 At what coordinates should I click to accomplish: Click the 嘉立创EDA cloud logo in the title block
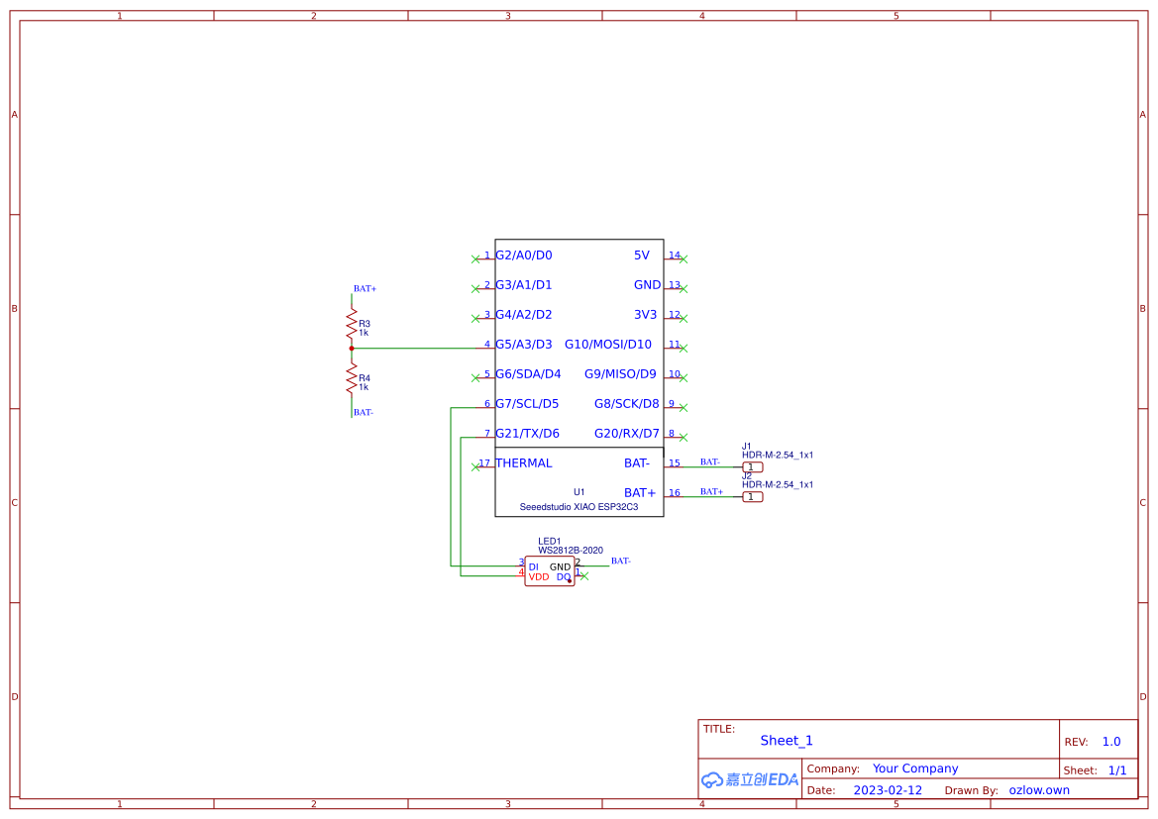point(748,779)
